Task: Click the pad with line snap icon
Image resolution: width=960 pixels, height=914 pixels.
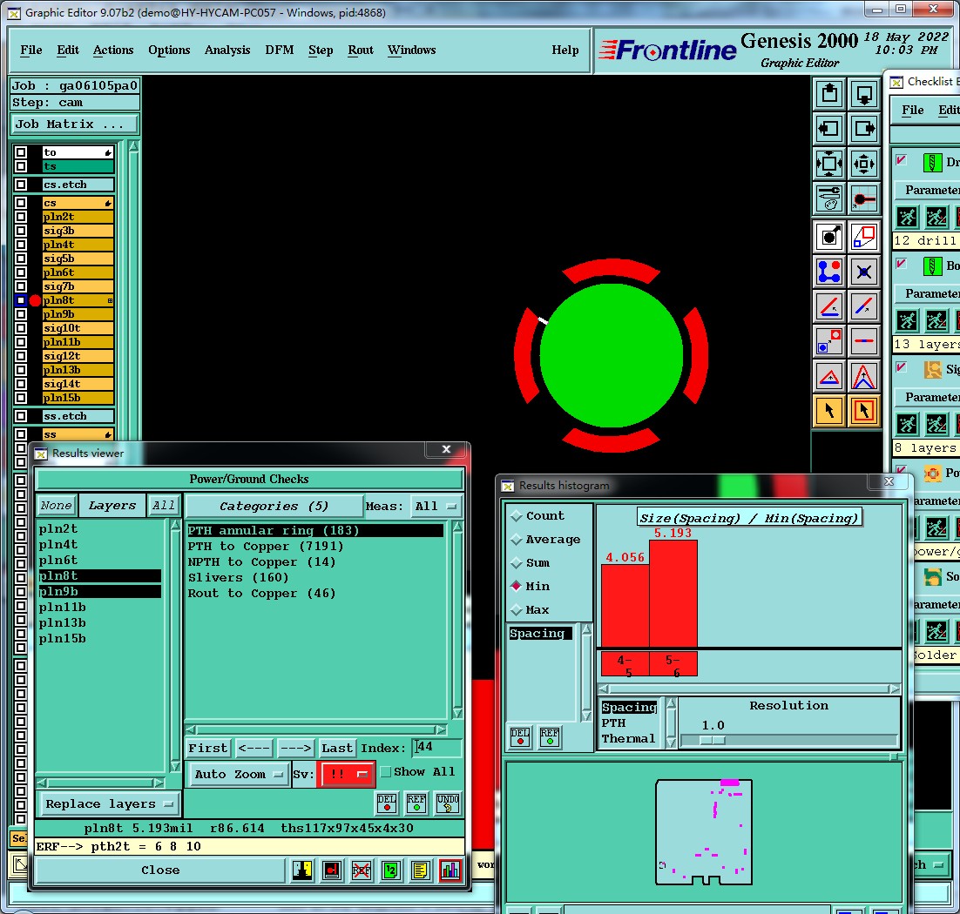Action: point(864,198)
